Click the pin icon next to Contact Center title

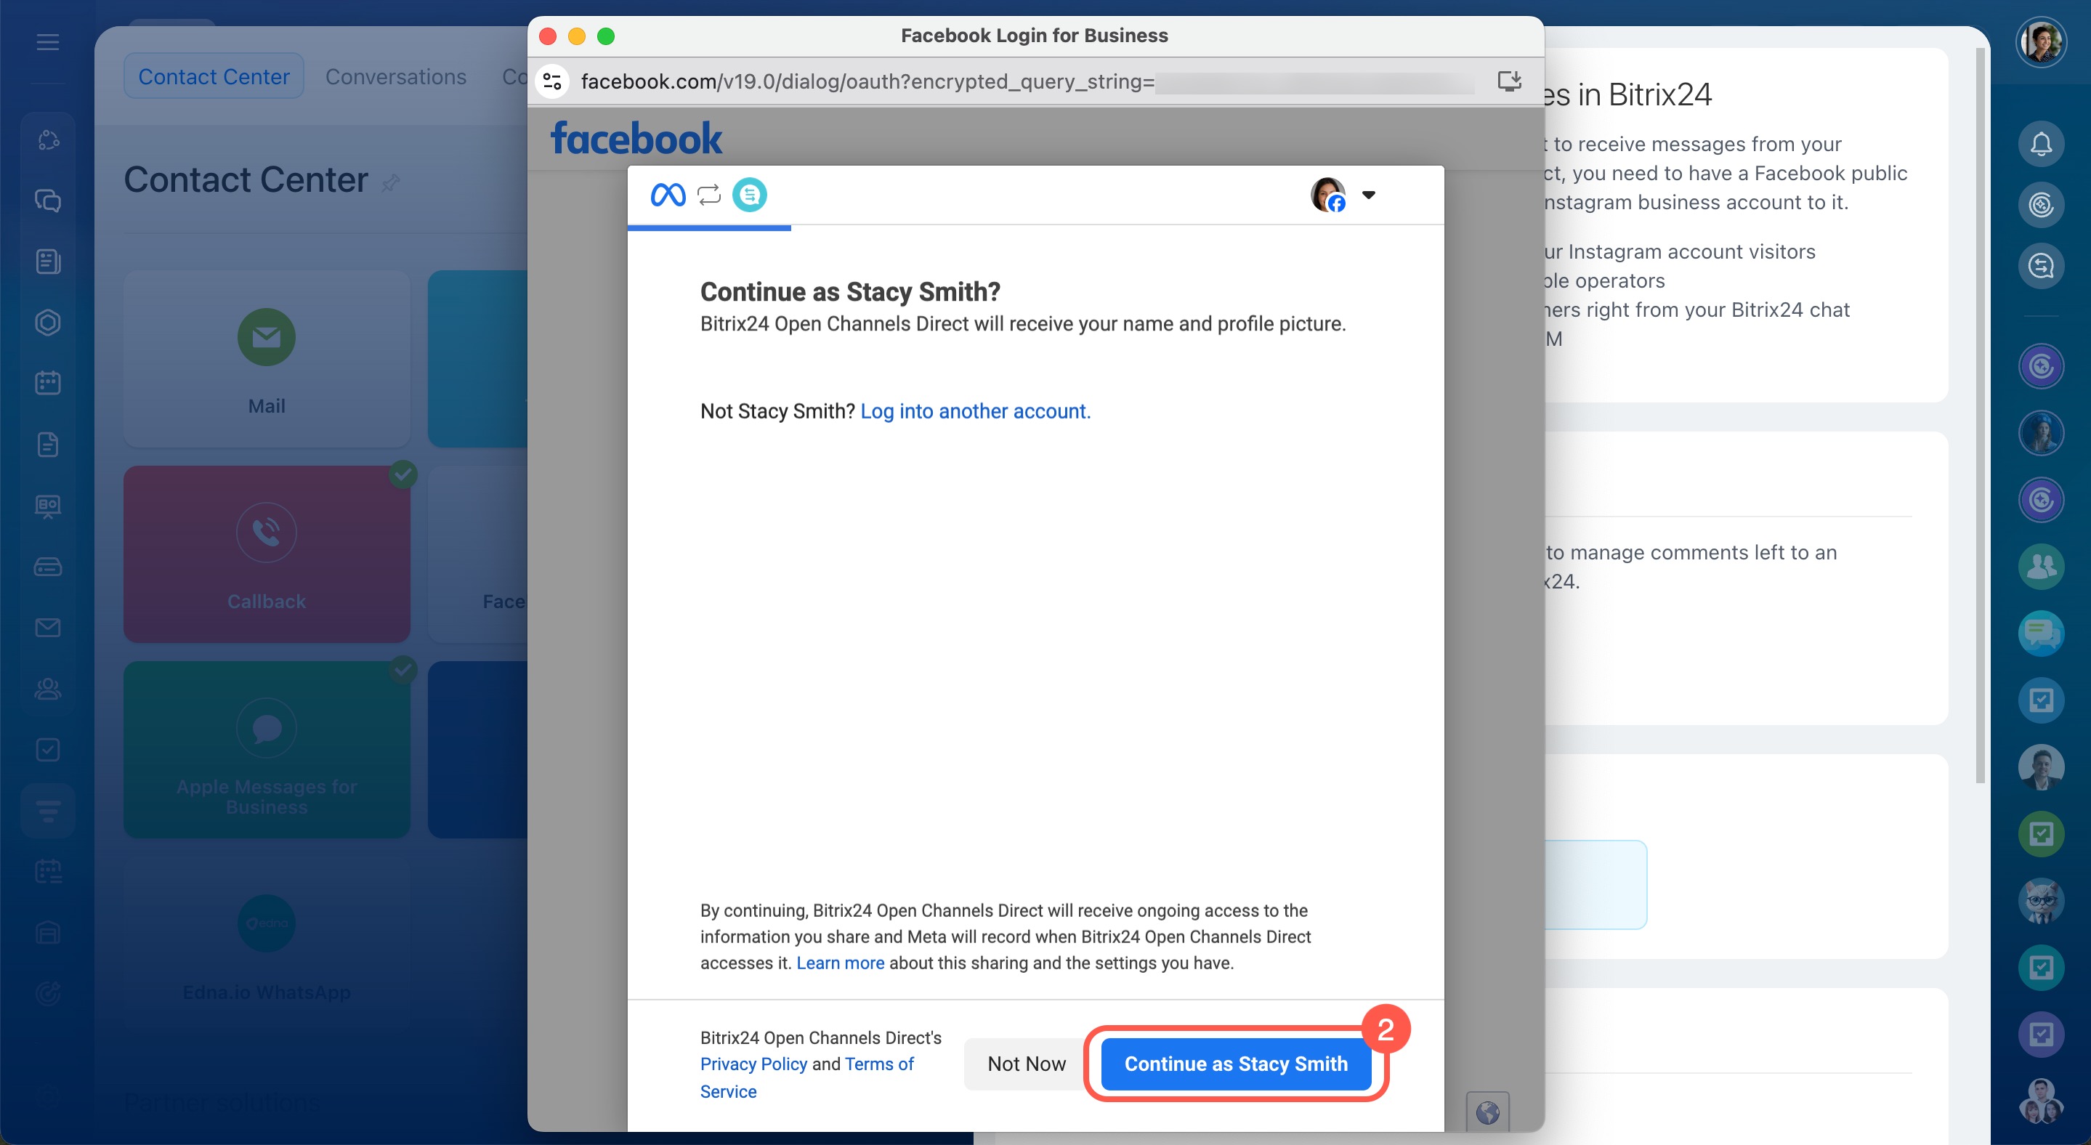click(x=390, y=182)
